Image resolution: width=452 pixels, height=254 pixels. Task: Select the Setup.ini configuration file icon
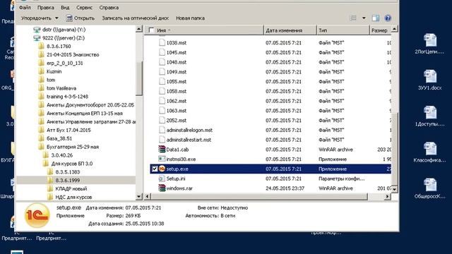tap(162, 179)
